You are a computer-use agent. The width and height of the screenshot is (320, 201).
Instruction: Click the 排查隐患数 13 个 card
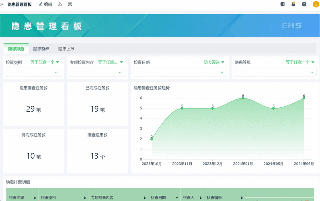point(97,151)
